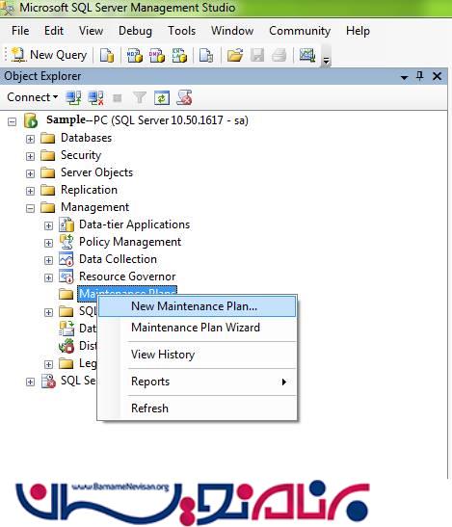The width and height of the screenshot is (452, 527).
Task: Click the Filter funnel icon
Action: (x=139, y=98)
